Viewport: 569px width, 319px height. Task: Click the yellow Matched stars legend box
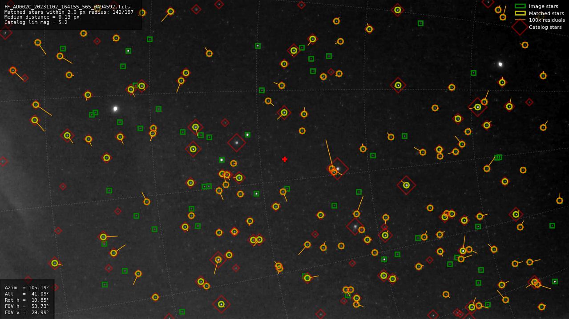click(x=520, y=13)
